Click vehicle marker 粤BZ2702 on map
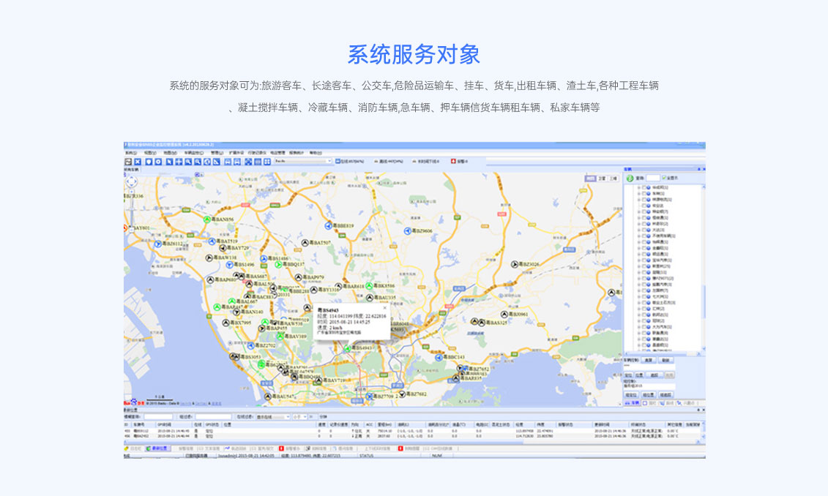 [251, 345]
